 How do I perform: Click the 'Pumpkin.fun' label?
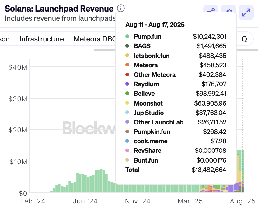(152, 132)
